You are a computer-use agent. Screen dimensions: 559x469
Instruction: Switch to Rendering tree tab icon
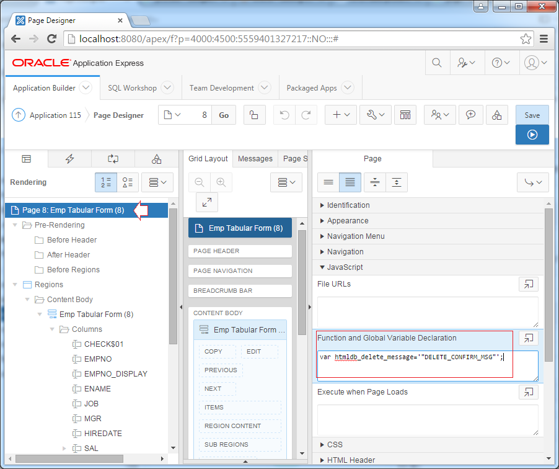(x=27, y=159)
